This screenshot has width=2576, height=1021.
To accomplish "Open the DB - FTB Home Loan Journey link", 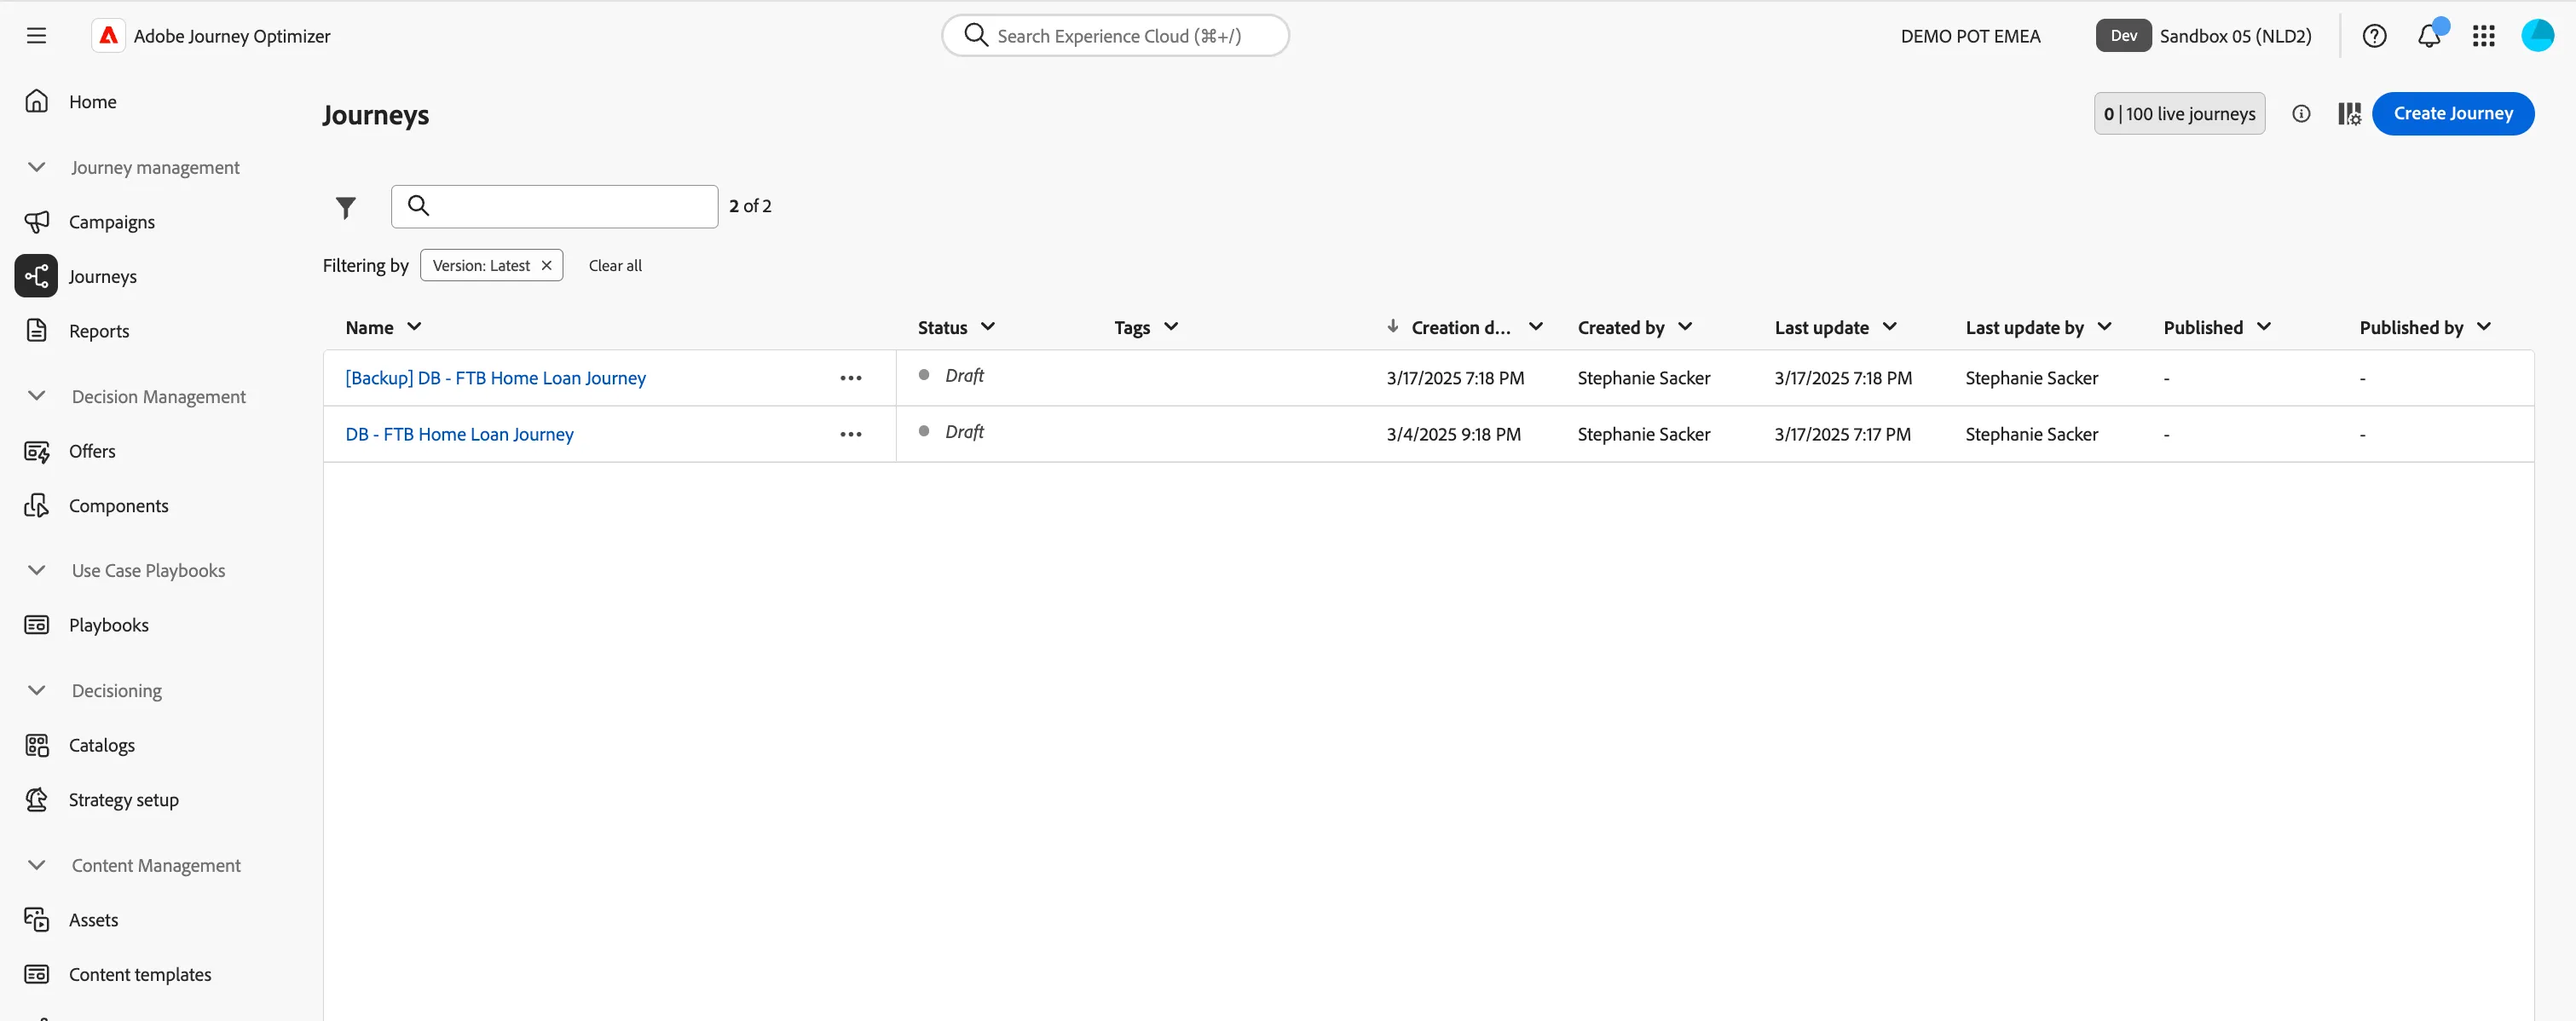I will [460, 434].
